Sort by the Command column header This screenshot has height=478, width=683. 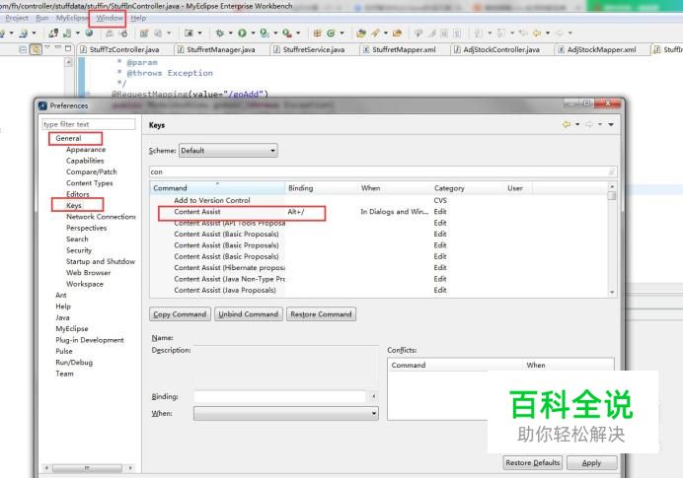coord(217,188)
